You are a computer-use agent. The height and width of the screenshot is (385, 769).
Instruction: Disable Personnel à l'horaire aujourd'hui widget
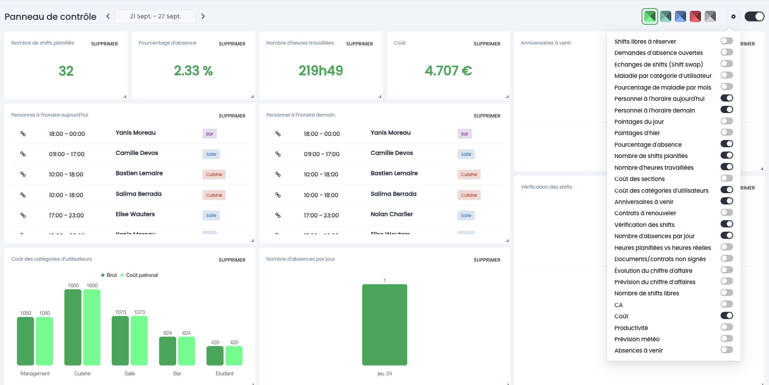(x=727, y=98)
